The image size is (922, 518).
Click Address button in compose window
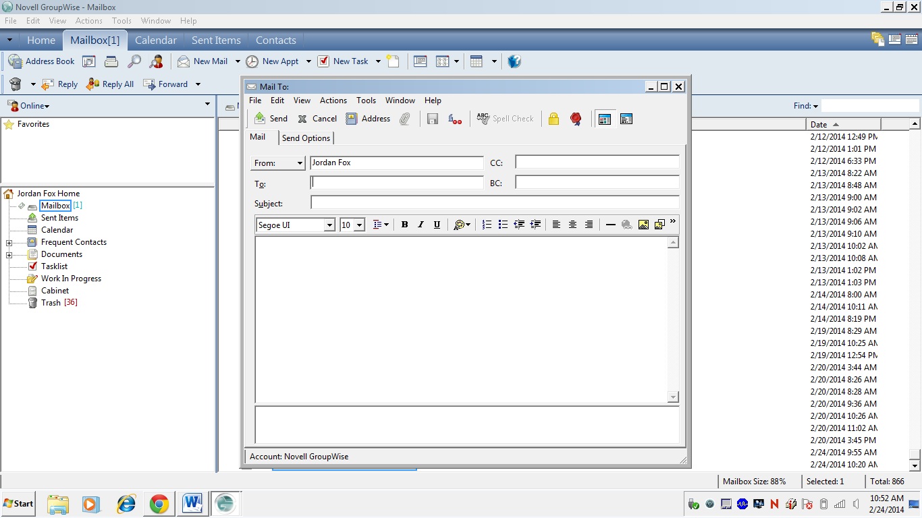[x=368, y=119]
